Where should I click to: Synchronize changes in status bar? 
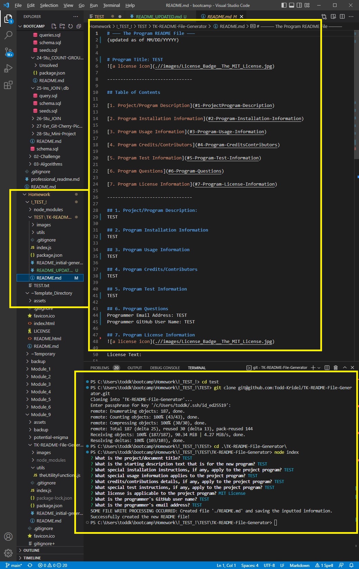[30, 565]
